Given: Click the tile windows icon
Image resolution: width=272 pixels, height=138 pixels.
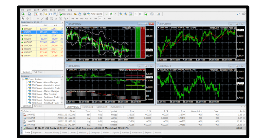Looking at the screenshot, I should tap(130, 14).
